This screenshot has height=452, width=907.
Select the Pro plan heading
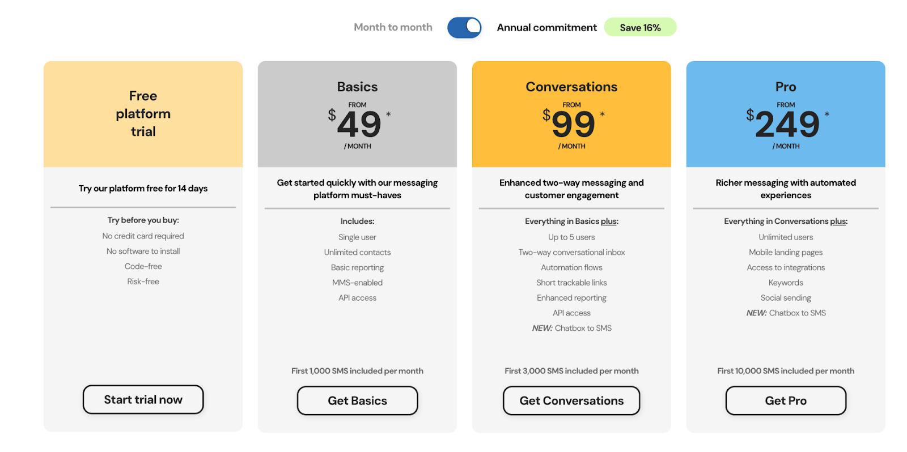pos(786,87)
